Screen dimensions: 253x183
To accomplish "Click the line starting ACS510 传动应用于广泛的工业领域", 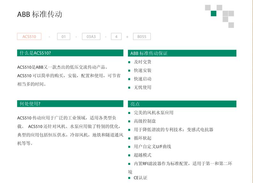I will click(x=67, y=118).
